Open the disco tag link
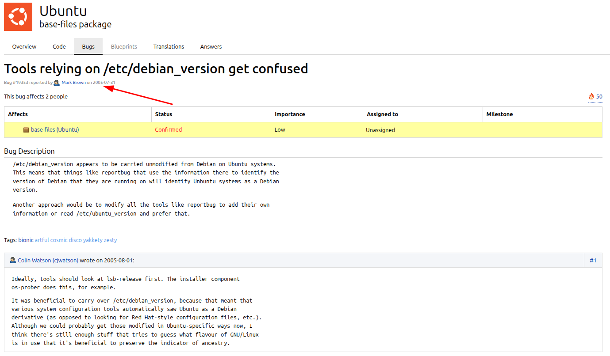The image size is (610, 356). click(x=75, y=240)
